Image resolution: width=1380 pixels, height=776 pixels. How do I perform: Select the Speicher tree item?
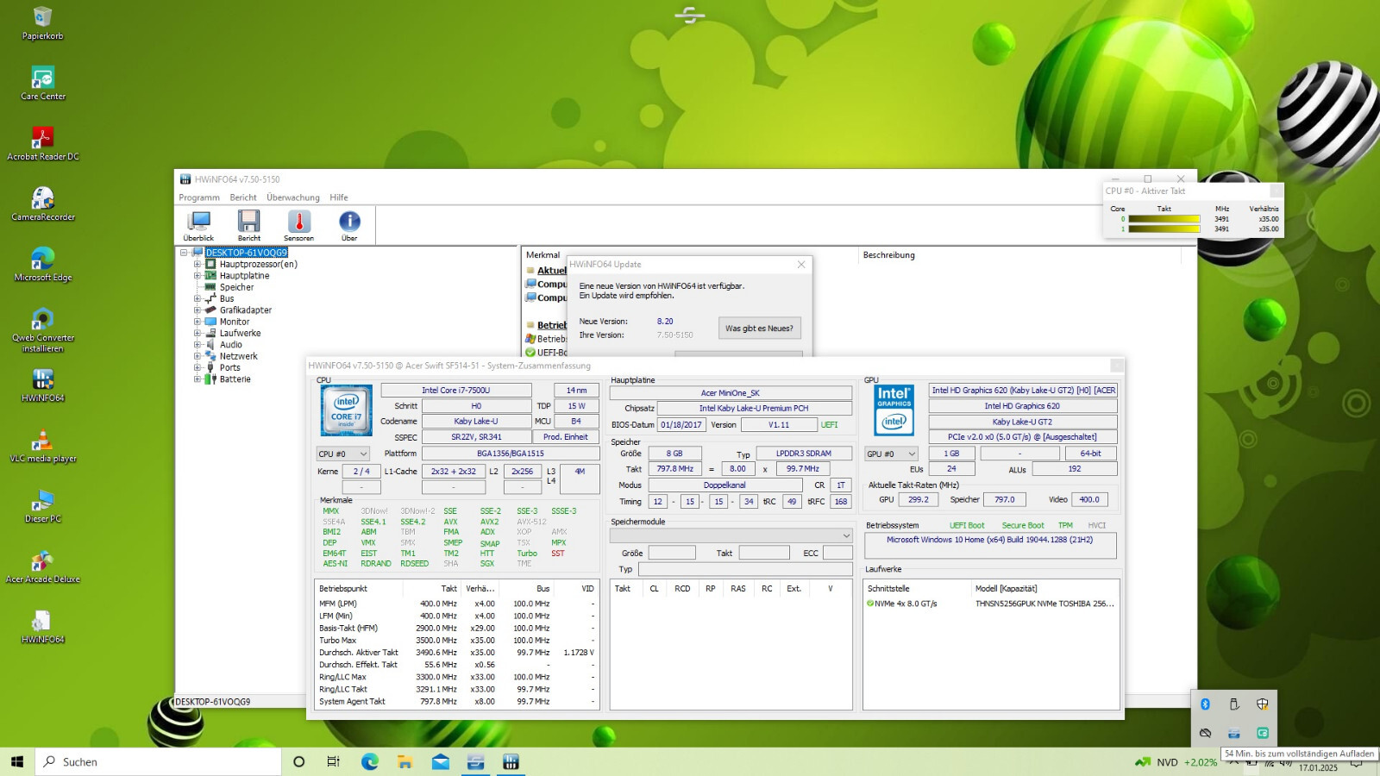coord(236,287)
